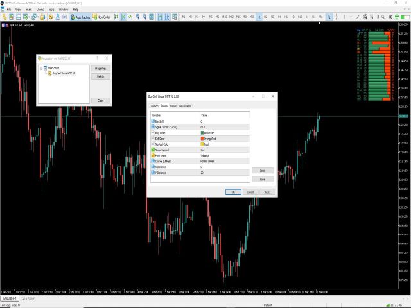
Task: Toggle the chart shift icon
Action: tap(167, 17)
